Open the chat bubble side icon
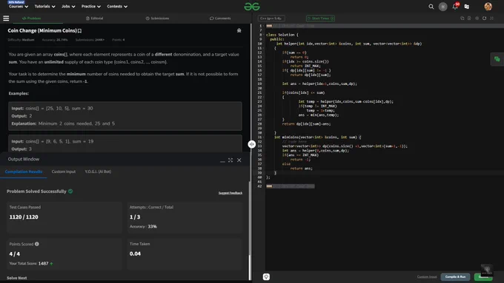The image size is (504, 283). [497, 59]
